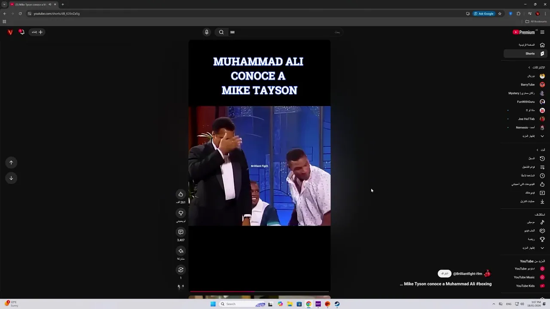
Task: Open the YouTube hamburger guide menu
Action: pyautogui.click(x=542, y=32)
